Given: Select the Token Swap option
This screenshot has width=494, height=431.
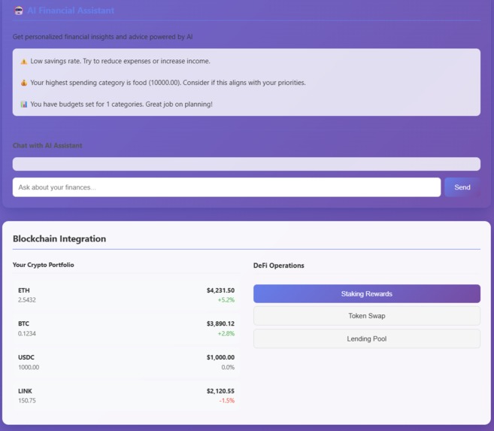Looking at the screenshot, I should click(x=367, y=316).
